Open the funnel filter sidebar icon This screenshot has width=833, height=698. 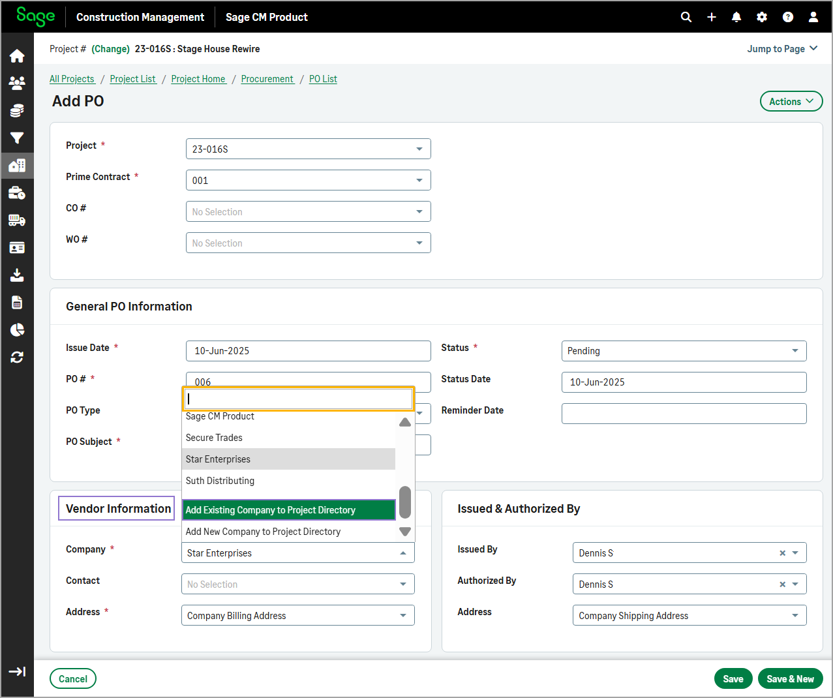(17, 138)
